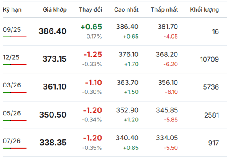Sort by Khối lượng column header
Screen dimensions: 227x158
coord(205,10)
